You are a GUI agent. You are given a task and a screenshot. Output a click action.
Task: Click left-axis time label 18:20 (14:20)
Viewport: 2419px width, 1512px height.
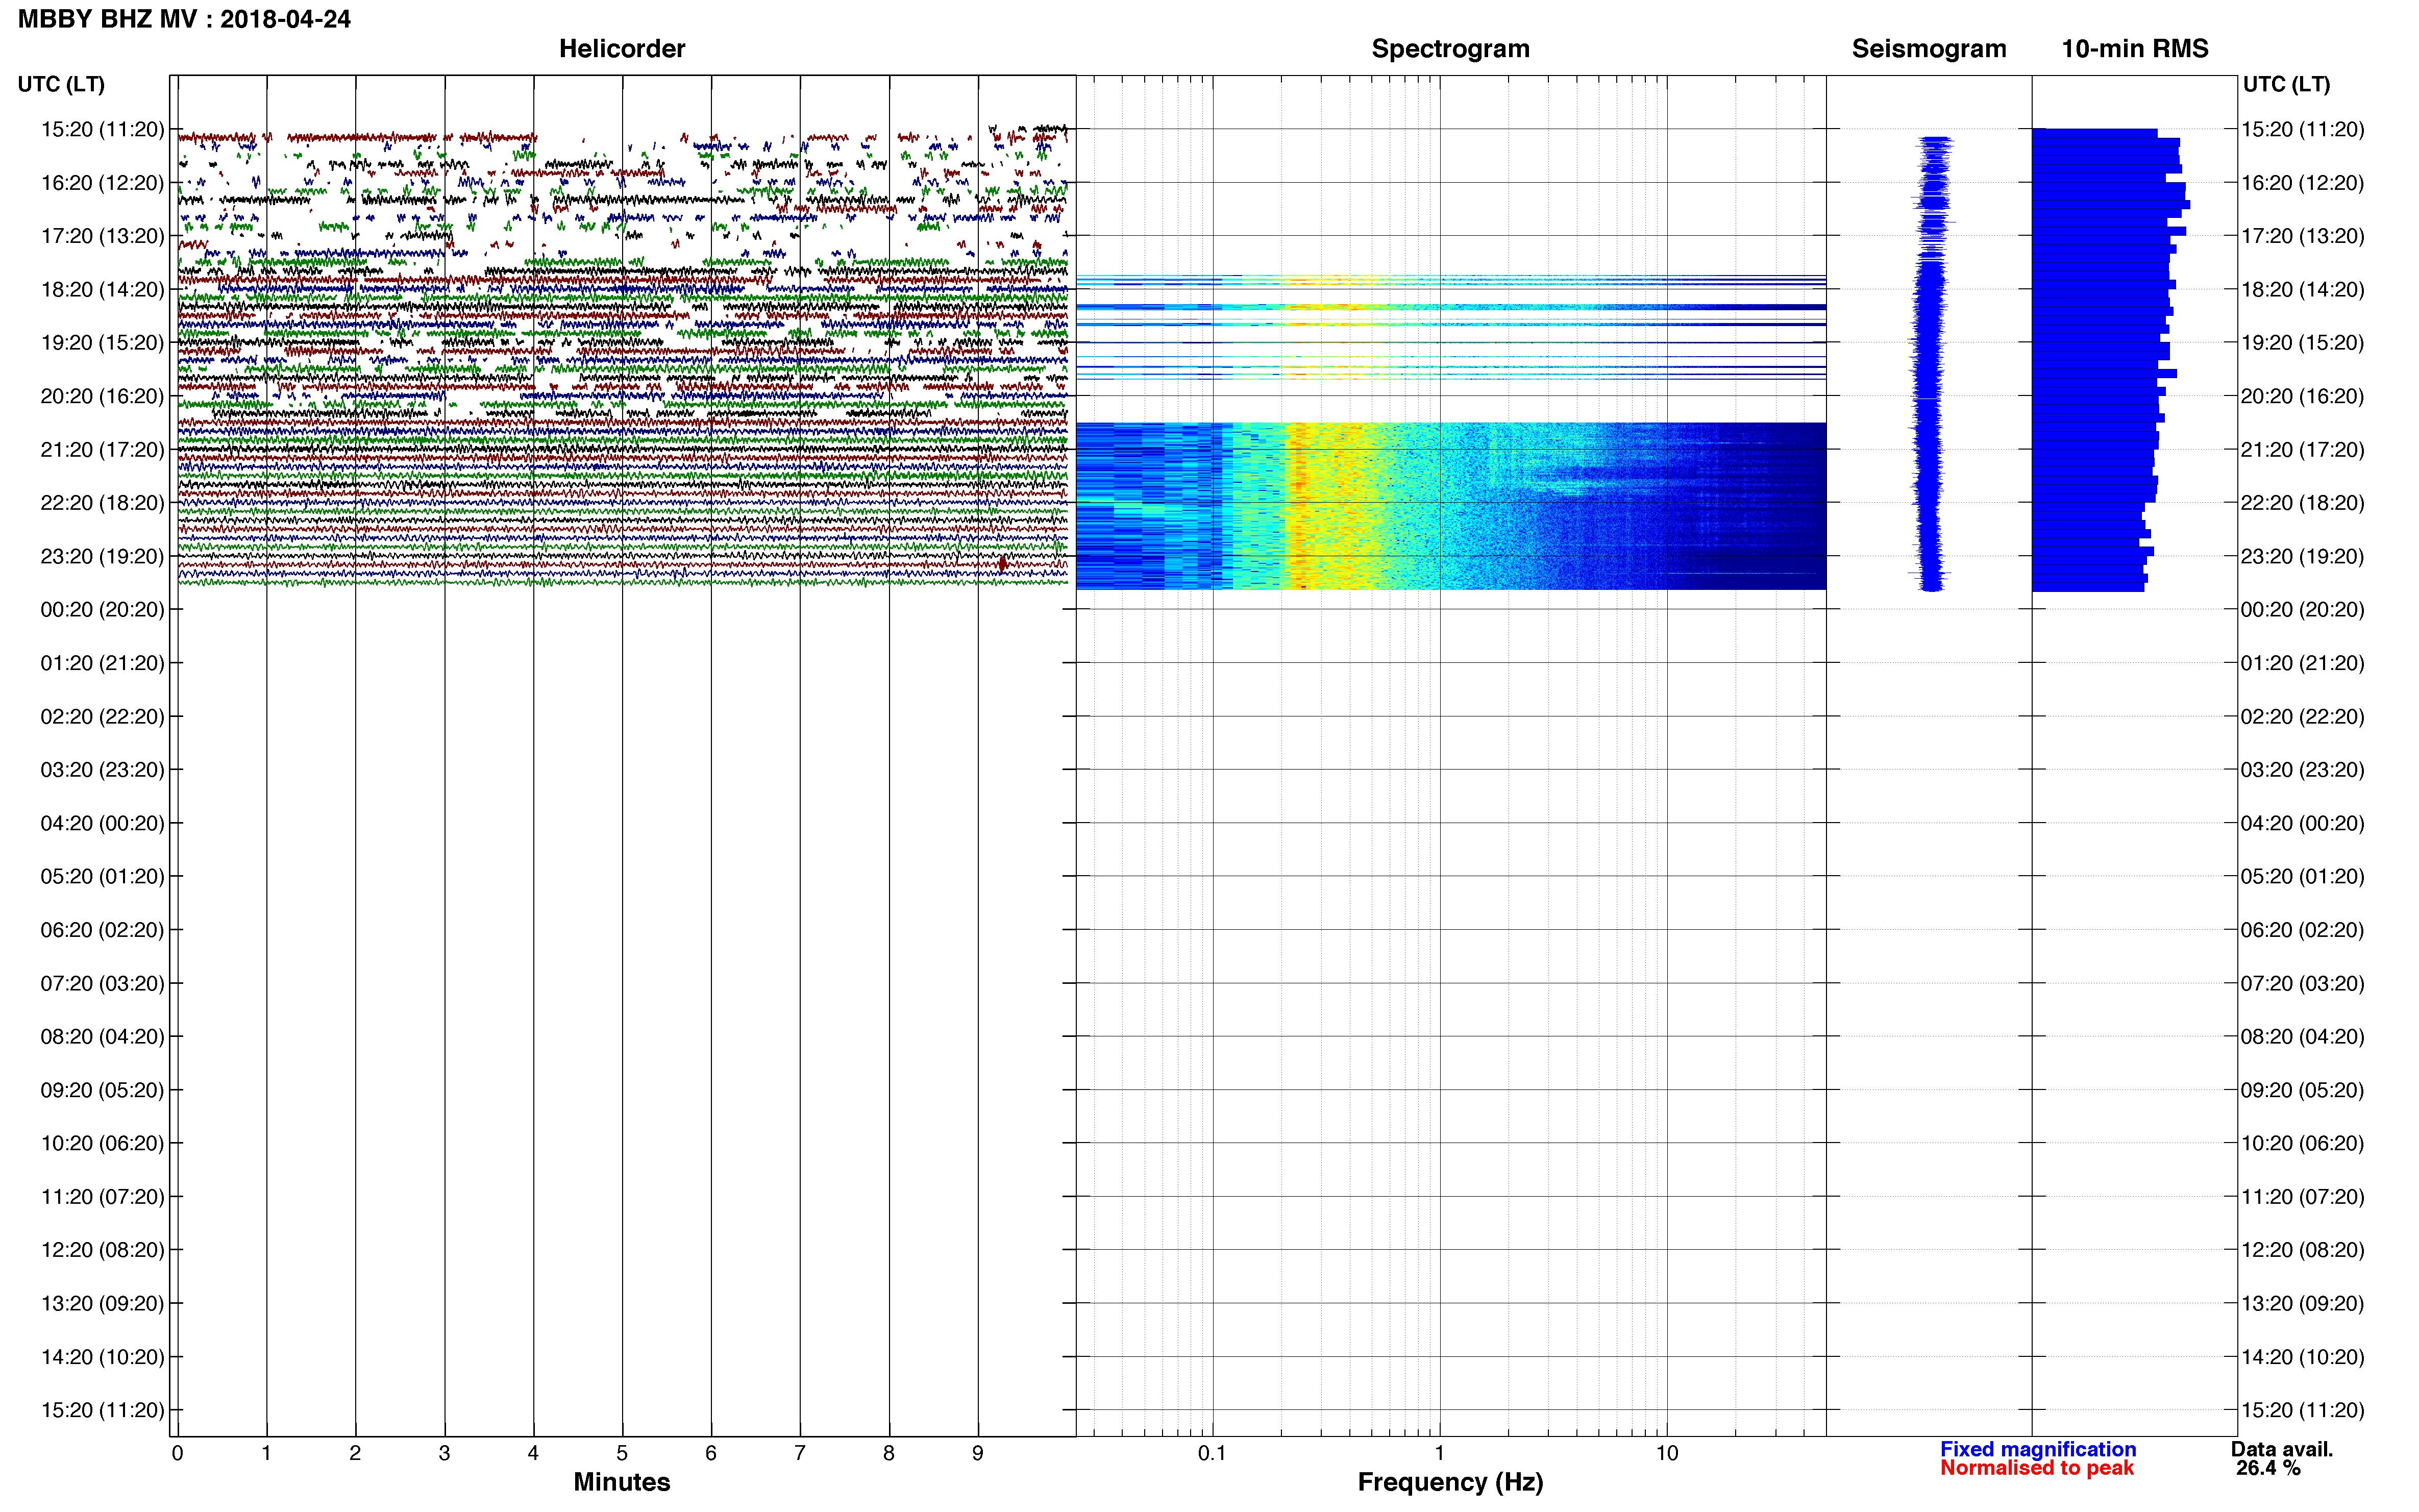click(102, 290)
